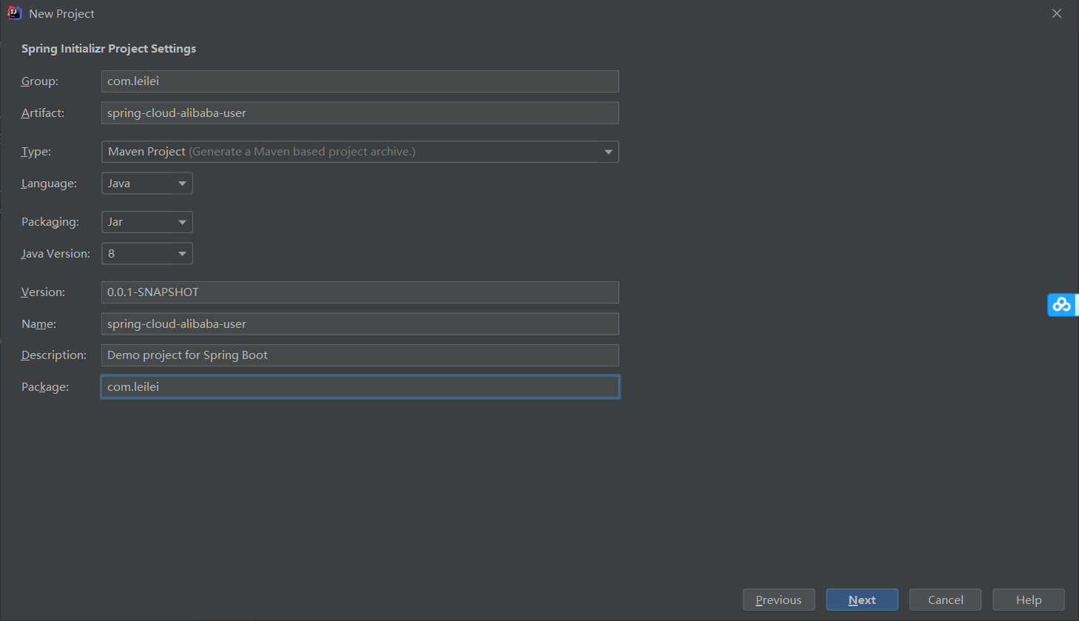
Task: Focus the Description input field
Action: [x=359, y=355]
